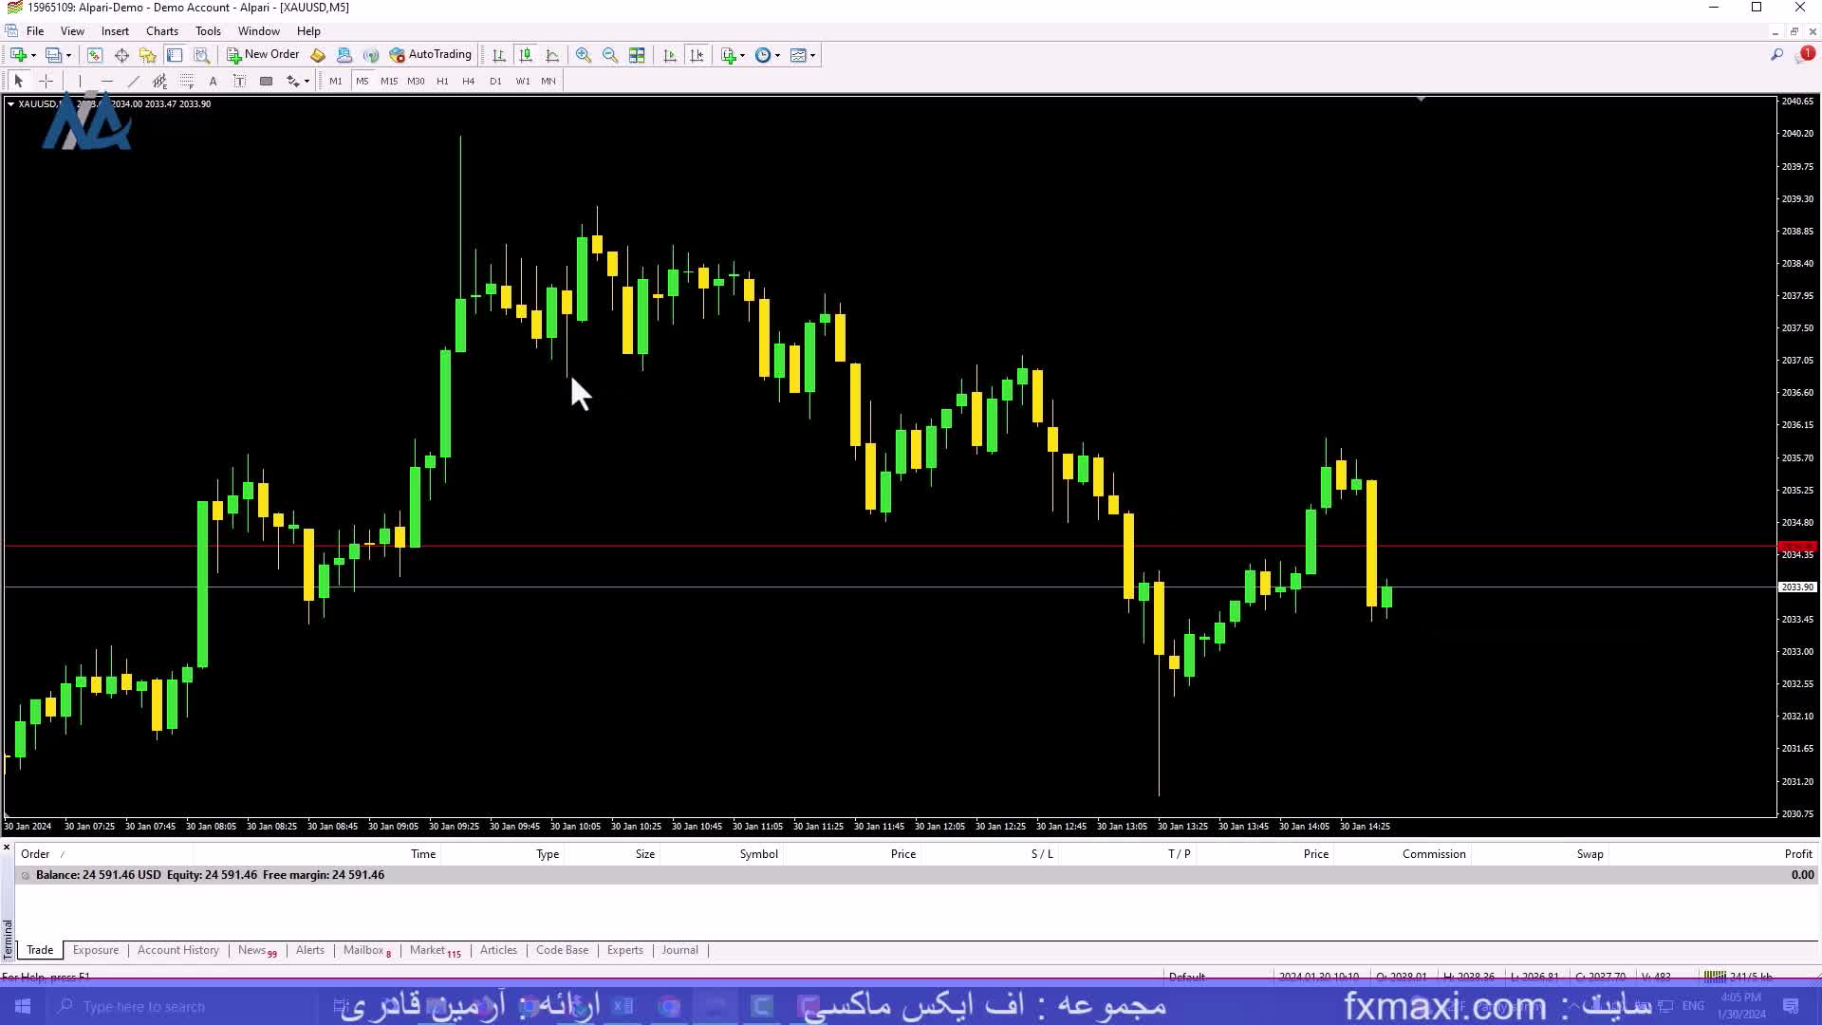This screenshot has width=1822, height=1025.
Task: Switch chart to candlesticks mode
Action: (x=526, y=55)
